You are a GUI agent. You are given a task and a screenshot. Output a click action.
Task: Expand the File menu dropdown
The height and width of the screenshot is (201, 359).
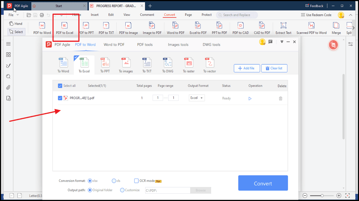[14, 15]
